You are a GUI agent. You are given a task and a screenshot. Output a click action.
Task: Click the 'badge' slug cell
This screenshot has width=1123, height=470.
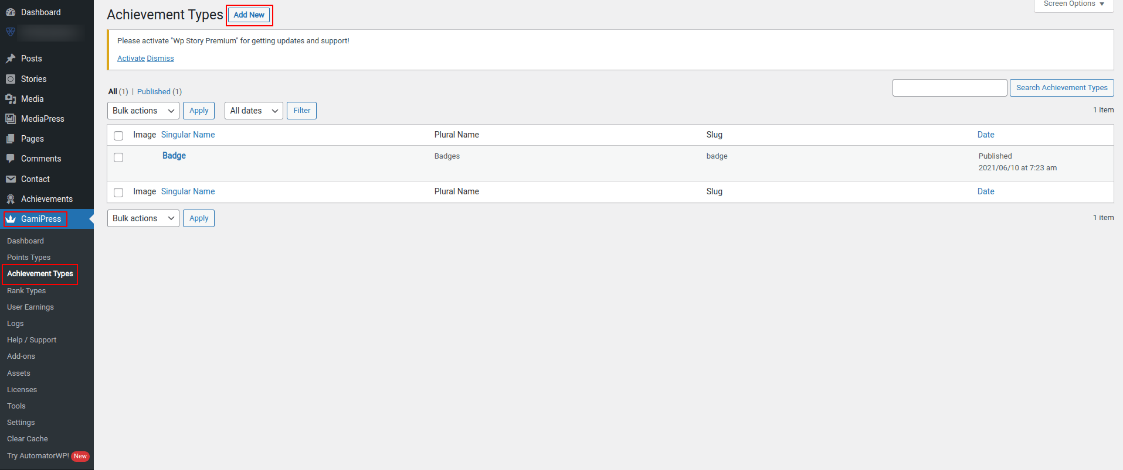[x=717, y=156]
